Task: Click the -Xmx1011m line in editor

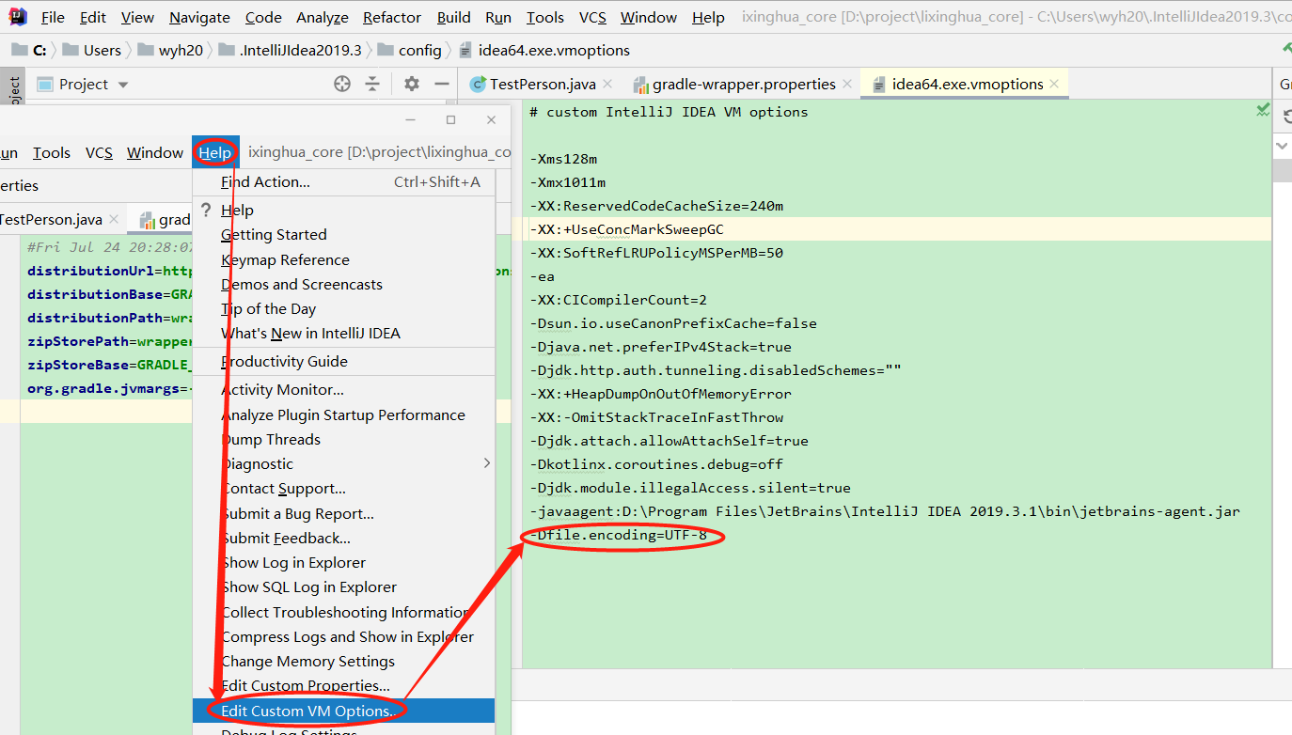Action: point(568,182)
